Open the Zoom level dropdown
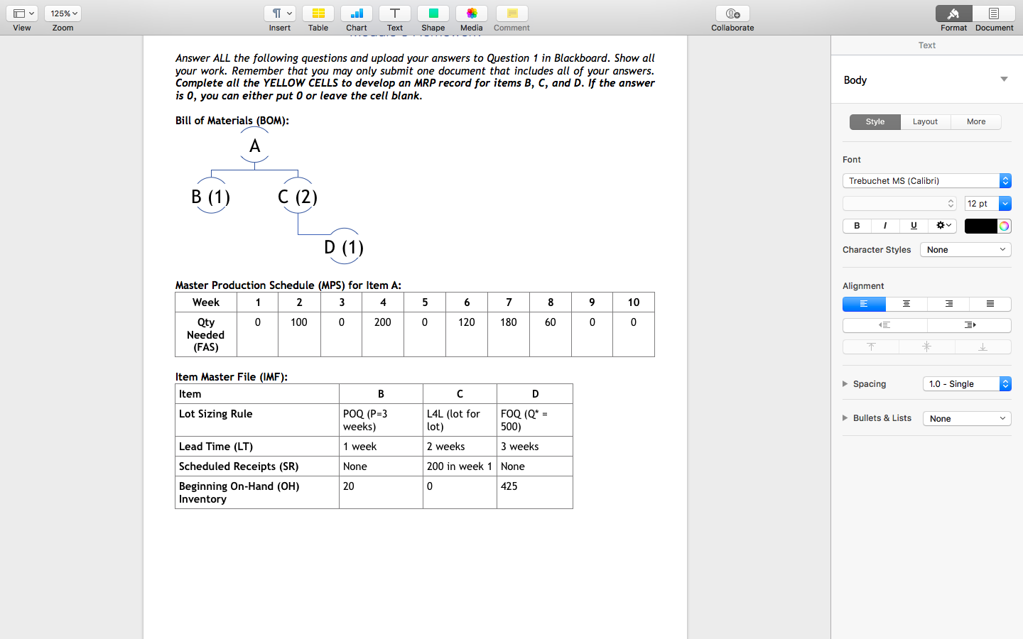 (63, 13)
